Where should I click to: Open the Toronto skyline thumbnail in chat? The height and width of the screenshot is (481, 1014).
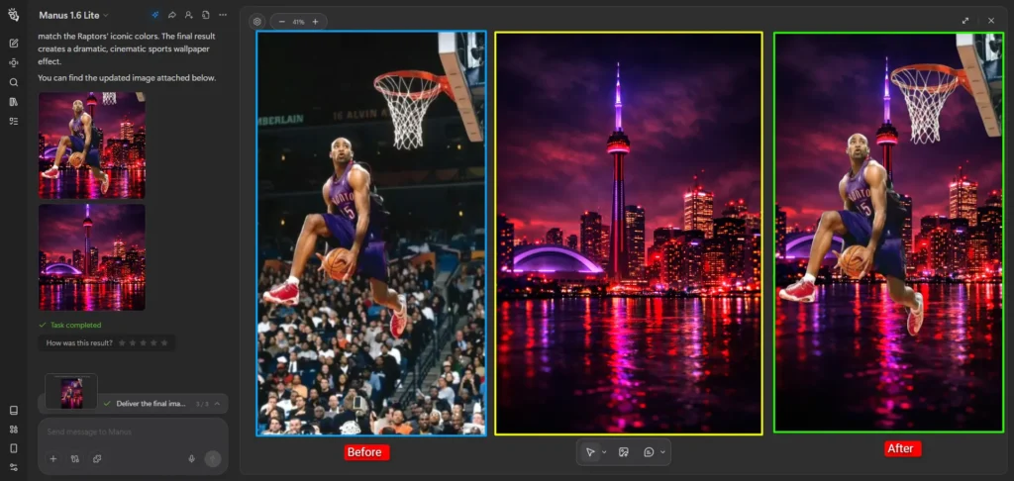pos(91,257)
